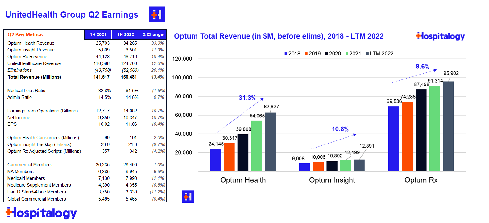Select the 2021 green legend swatch
Image resolution: width=489 pixels, height=223 pixels.
pyautogui.click(x=347, y=54)
